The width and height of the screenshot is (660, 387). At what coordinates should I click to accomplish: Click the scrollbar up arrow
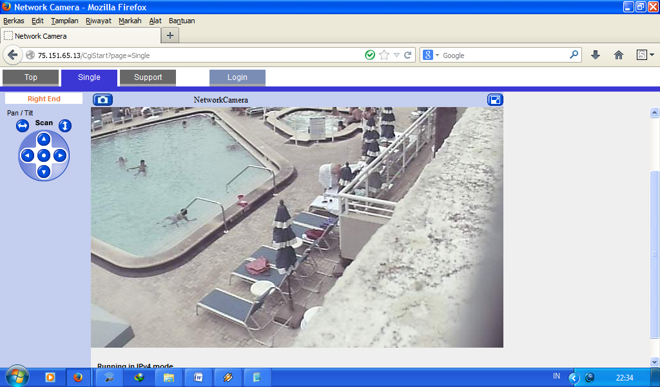[x=654, y=112]
